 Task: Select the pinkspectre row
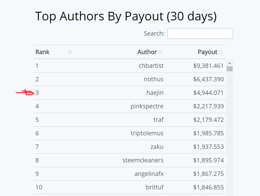tap(130, 106)
